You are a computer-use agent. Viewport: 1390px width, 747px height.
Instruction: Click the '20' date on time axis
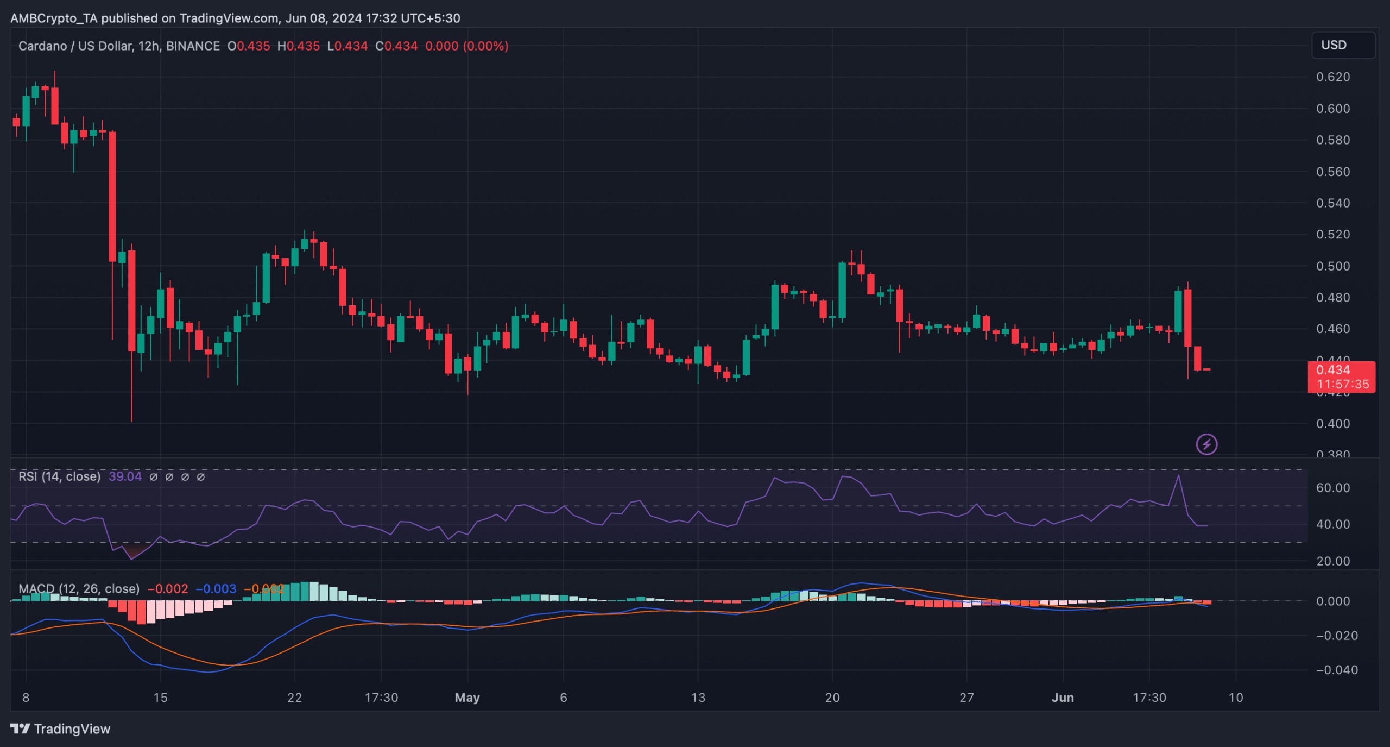point(832,698)
